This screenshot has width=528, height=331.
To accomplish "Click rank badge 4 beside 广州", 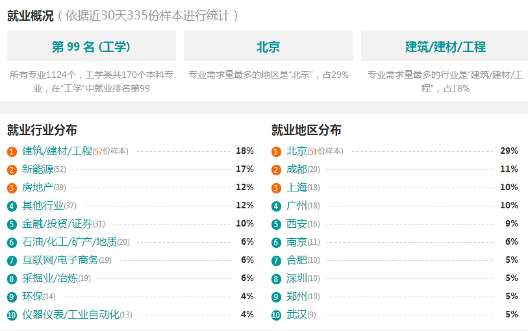I will click(276, 206).
